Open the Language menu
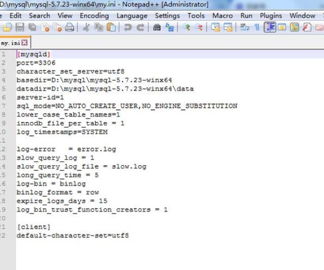 coord(132,16)
